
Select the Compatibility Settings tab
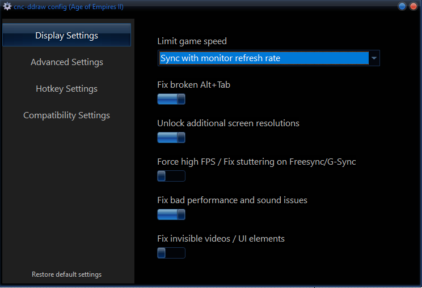(67, 115)
